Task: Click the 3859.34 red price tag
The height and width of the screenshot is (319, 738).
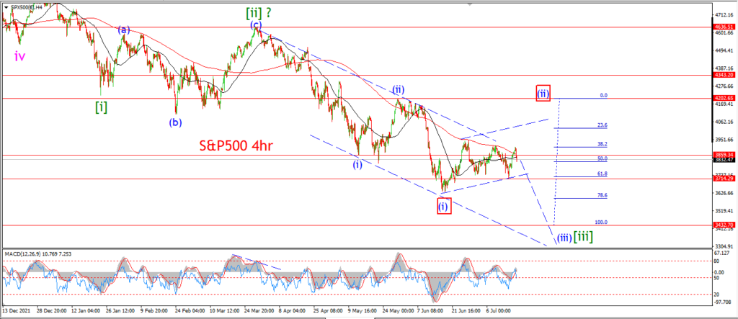Action: pos(724,155)
